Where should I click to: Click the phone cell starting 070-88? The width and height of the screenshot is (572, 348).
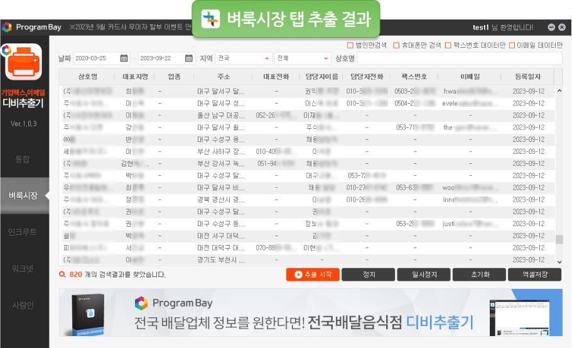[x=276, y=247]
